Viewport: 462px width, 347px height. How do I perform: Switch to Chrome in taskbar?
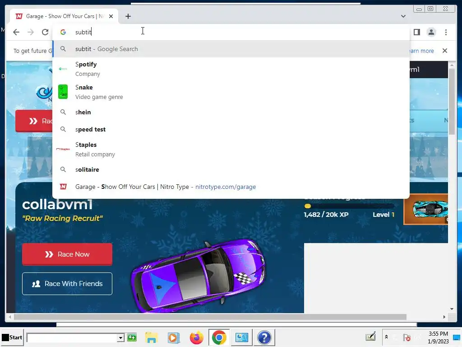(219, 337)
